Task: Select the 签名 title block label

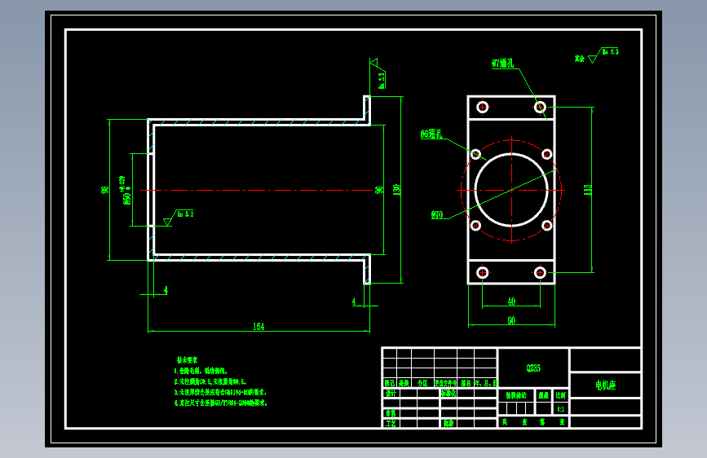Action: pos(466,383)
